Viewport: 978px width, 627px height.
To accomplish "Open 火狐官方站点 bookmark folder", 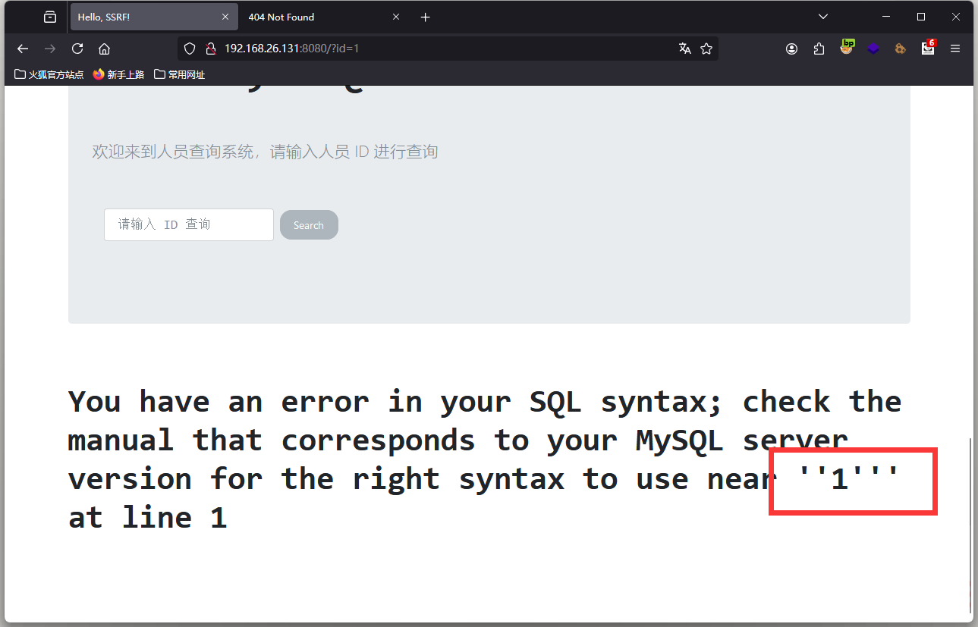I will coord(49,74).
